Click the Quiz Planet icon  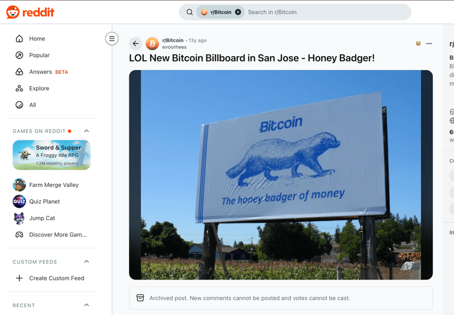tap(20, 201)
